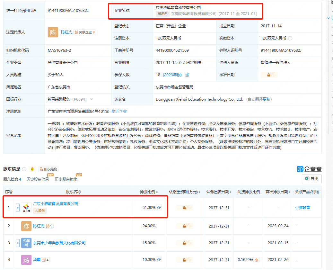The width and height of the screenshot is (333, 270).
Task: Click English name Dongguan Xiehui Education Technology Co., Ltd.
Action: 199,99
